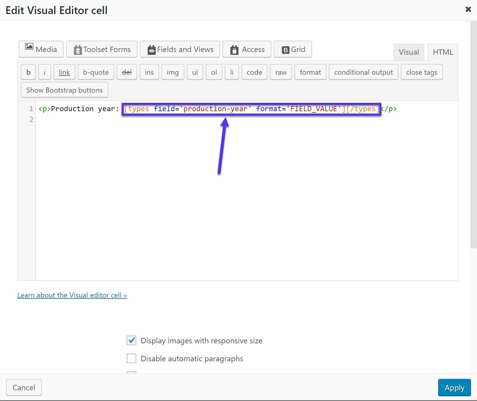Insert a conditional output block

coord(363,72)
